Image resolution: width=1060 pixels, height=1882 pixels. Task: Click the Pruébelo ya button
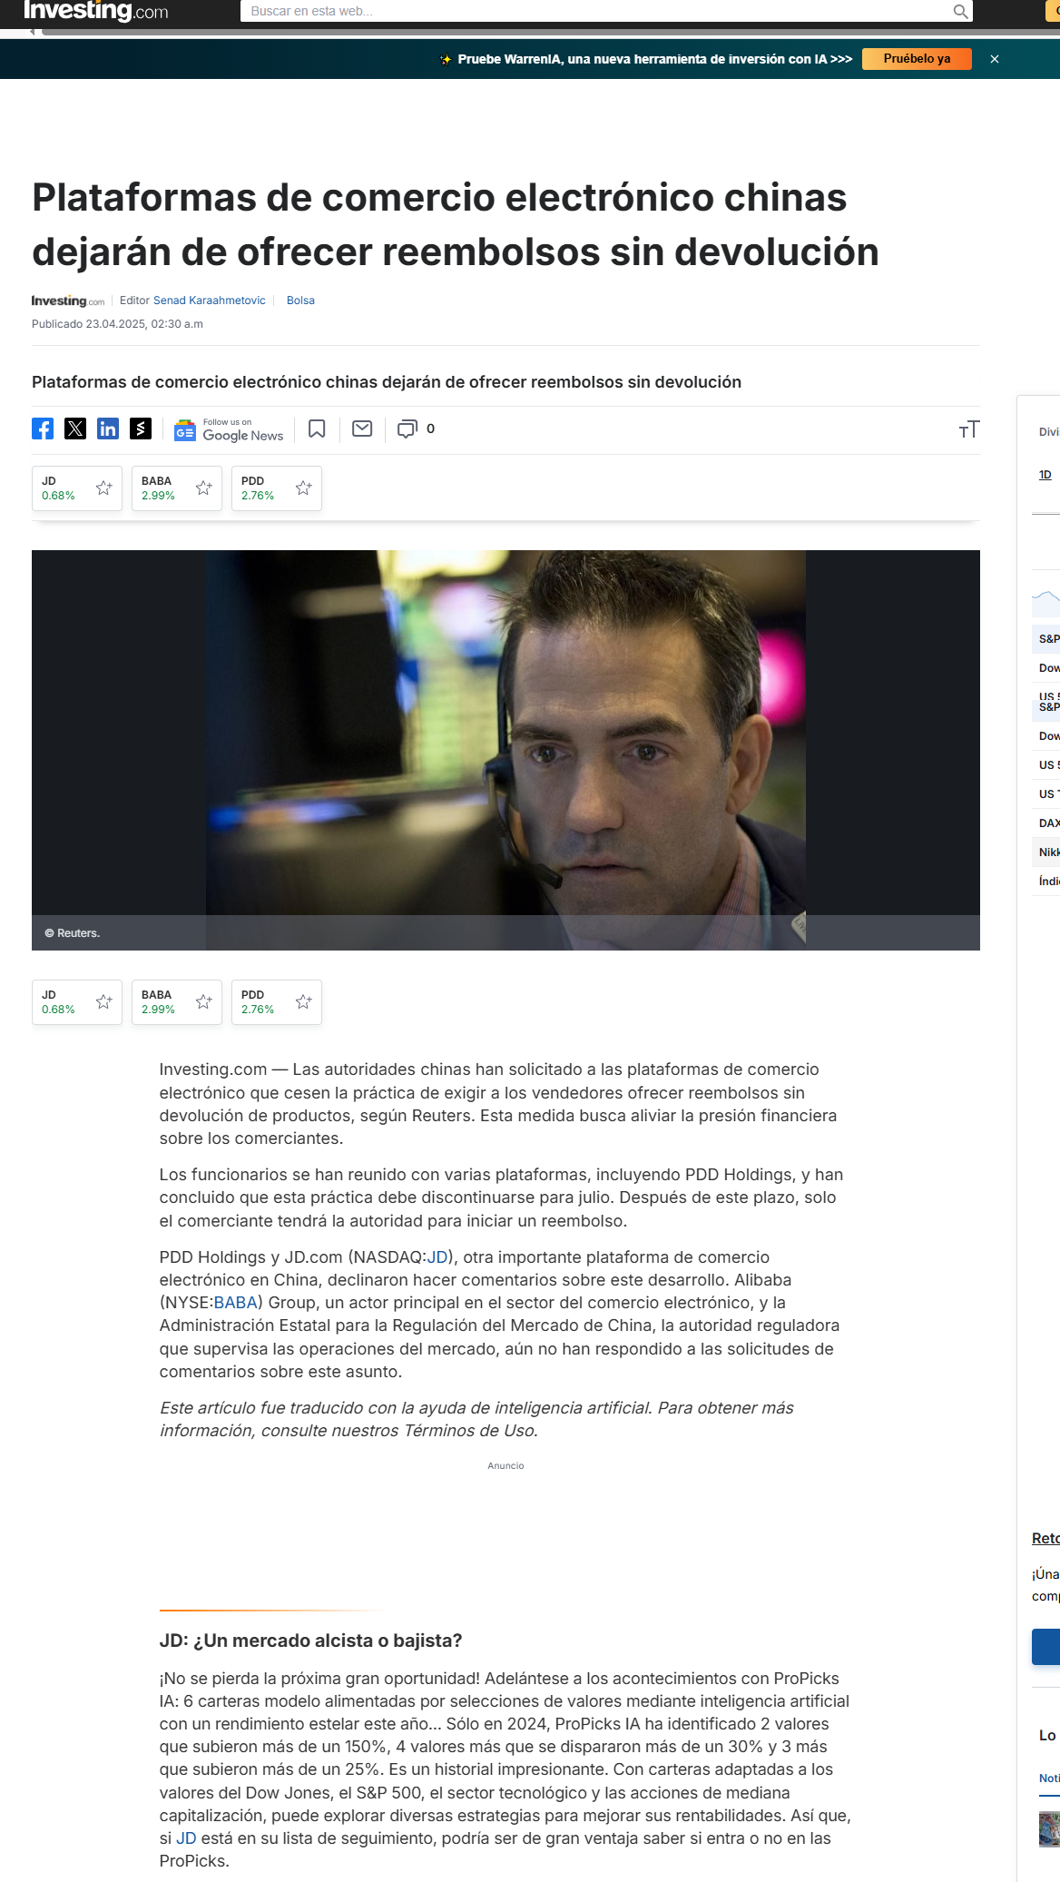pyautogui.click(x=917, y=59)
